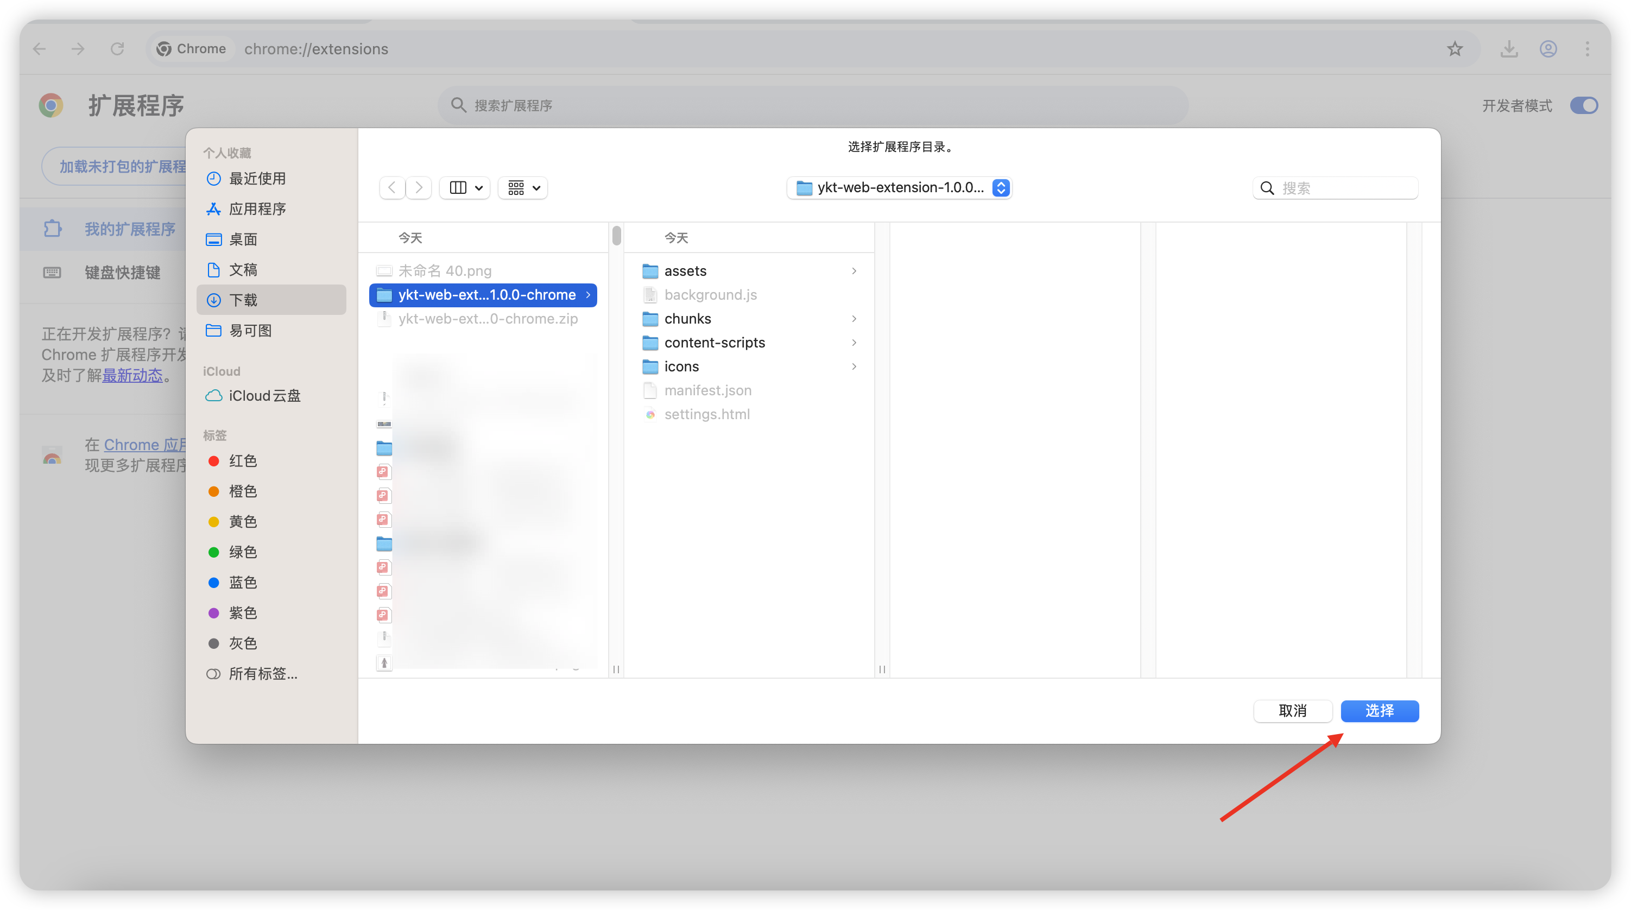Toggle 开发者模式 switch
Image resolution: width=1631 pixels, height=910 pixels.
1584,105
